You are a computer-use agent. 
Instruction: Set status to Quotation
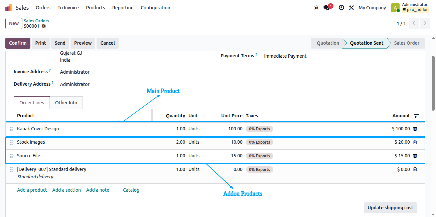click(x=328, y=43)
